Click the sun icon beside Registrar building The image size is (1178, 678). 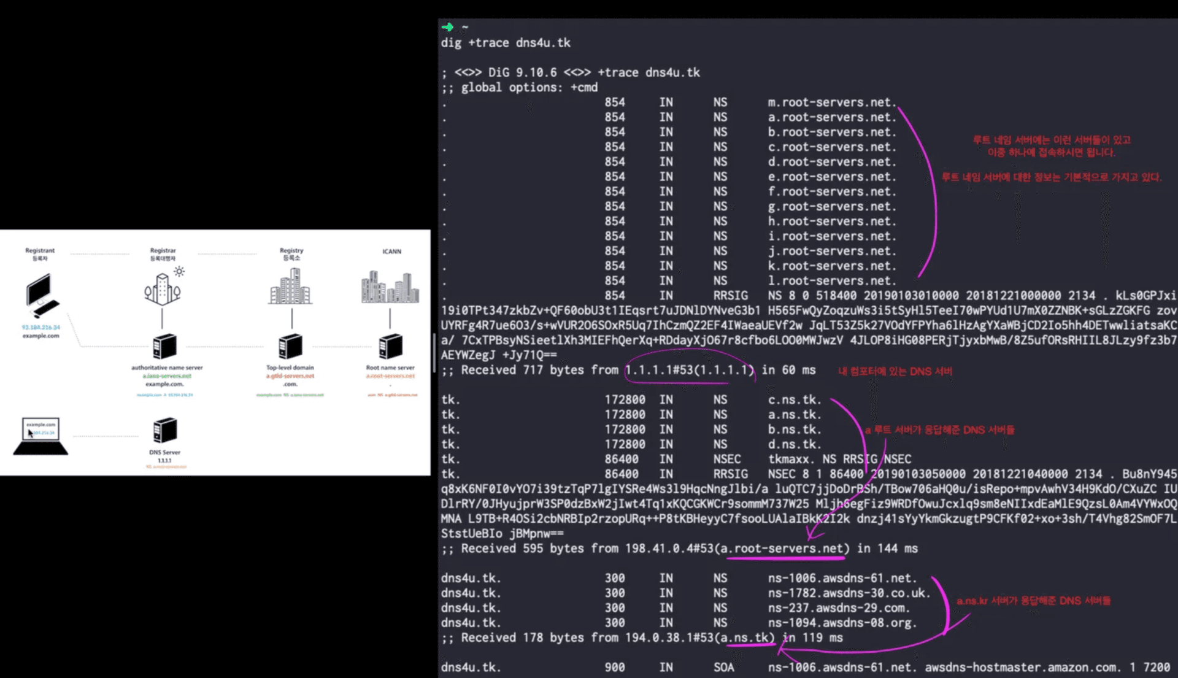point(179,271)
